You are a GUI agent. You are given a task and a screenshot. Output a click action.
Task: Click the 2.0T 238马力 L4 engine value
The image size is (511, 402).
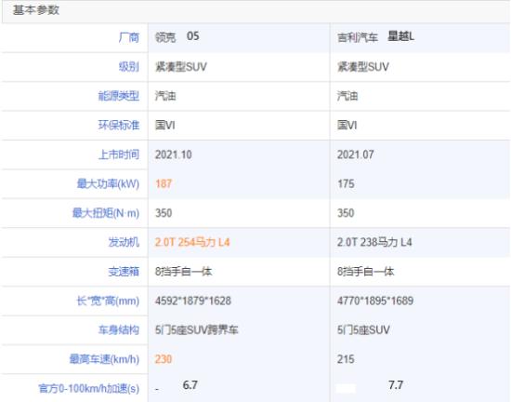[374, 242]
